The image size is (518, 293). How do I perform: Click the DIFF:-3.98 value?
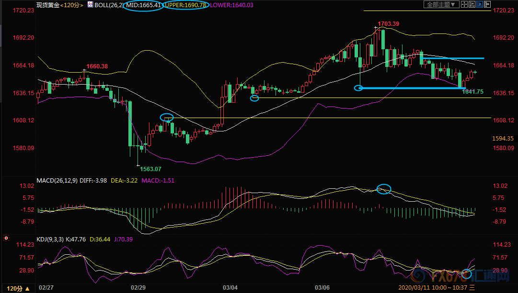click(93, 181)
